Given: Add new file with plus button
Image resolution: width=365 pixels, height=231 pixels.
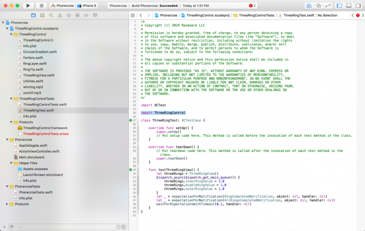Looking at the screenshot, I should pyautogui.click(x=4, y=227).
